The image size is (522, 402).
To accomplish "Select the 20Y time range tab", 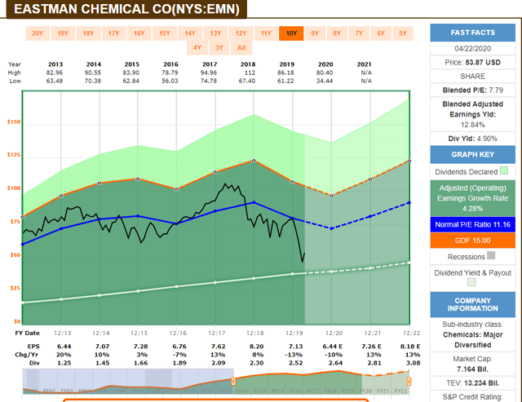I will coord(38,33).
